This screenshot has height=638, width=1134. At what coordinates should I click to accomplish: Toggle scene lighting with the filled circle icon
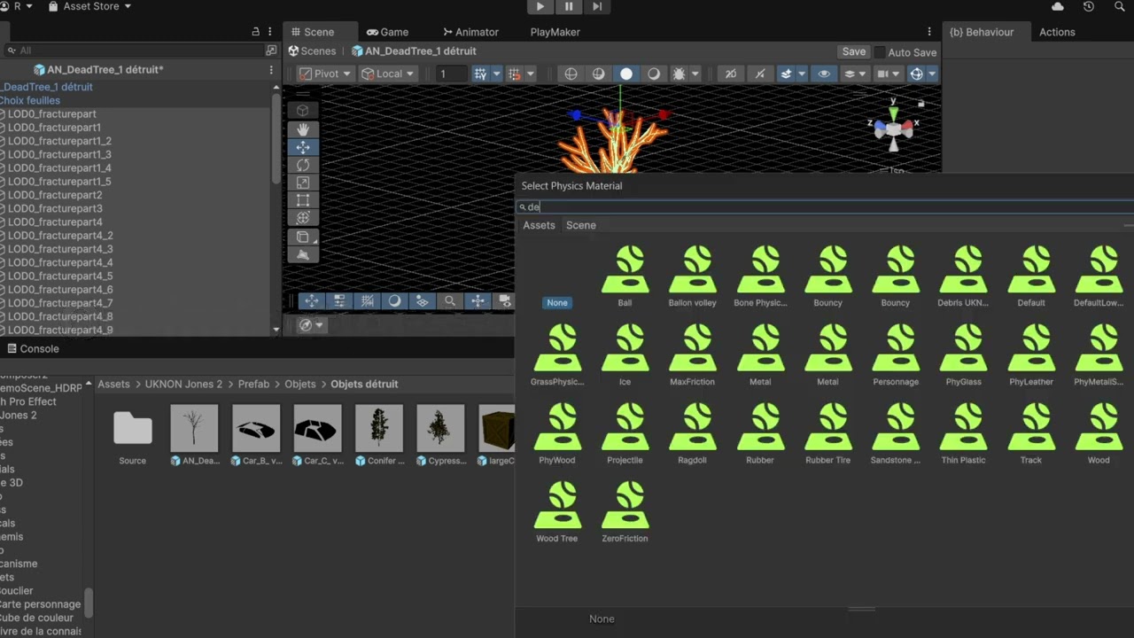(626, 74)
